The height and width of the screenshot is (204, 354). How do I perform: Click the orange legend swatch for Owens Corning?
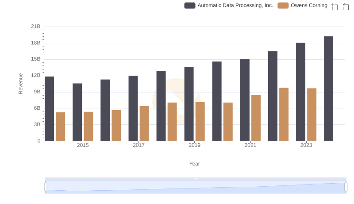click(x=283, y=5)
